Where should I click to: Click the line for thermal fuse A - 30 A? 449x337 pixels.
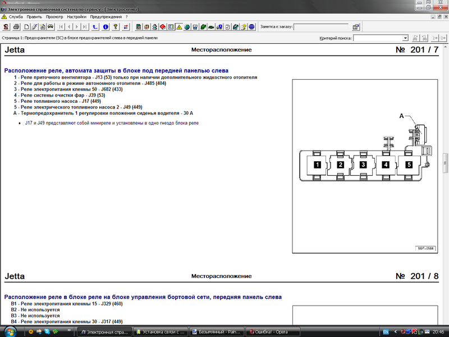click(103, 113)
